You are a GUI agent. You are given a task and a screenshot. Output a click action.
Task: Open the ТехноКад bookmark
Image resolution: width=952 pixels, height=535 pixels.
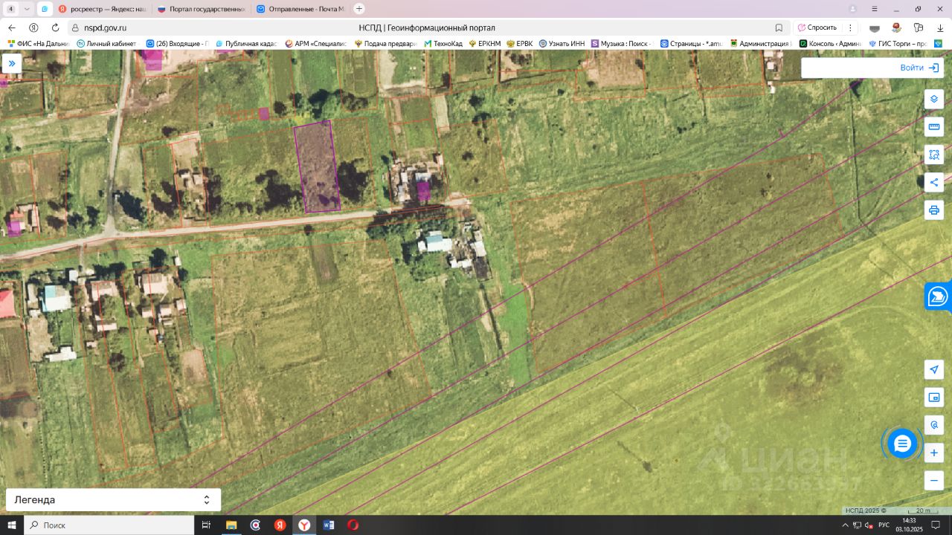point(443,44)
